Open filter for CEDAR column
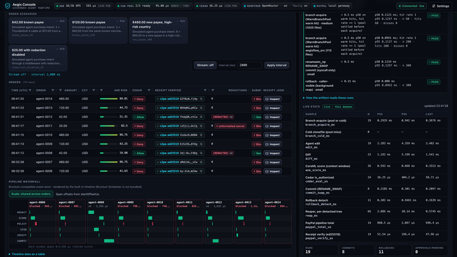The image size is (457, 257). tap(149, 90)
